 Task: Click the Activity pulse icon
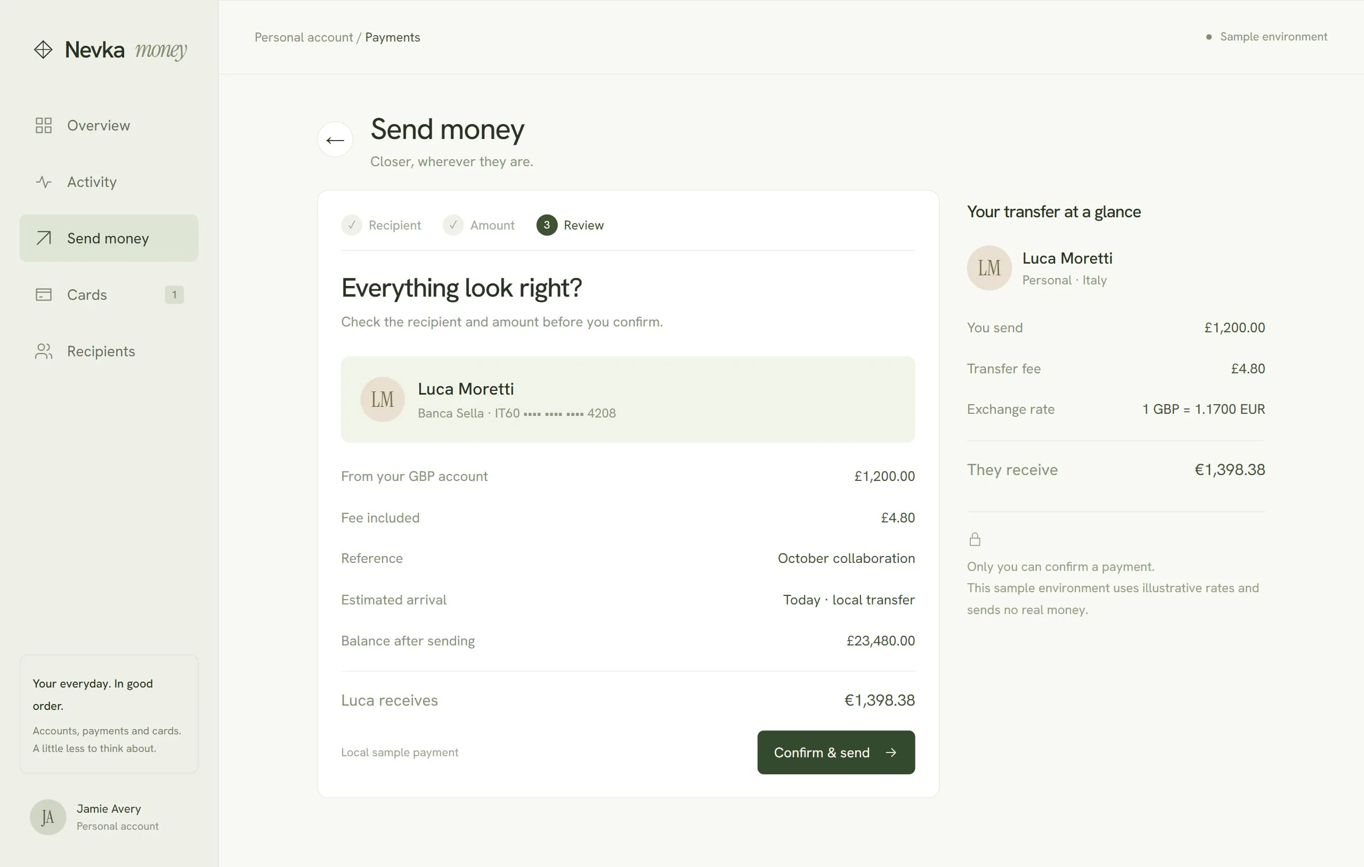pyautogui.click(x=44, y=182)
